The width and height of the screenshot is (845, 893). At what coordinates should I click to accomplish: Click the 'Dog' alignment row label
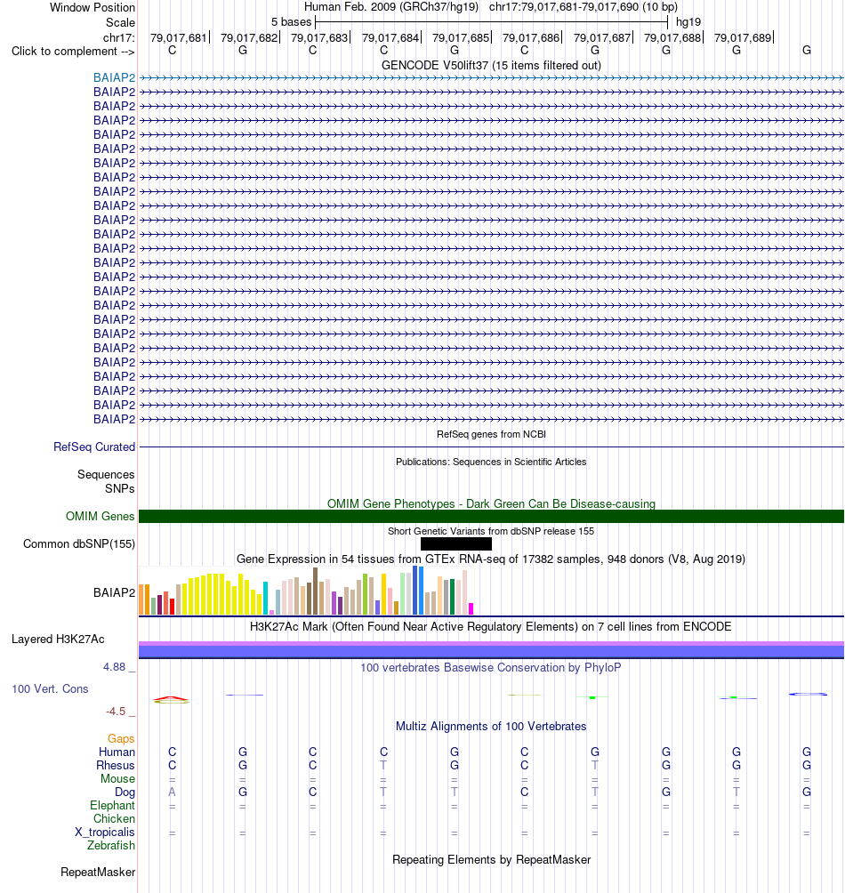tap(125, 792)
